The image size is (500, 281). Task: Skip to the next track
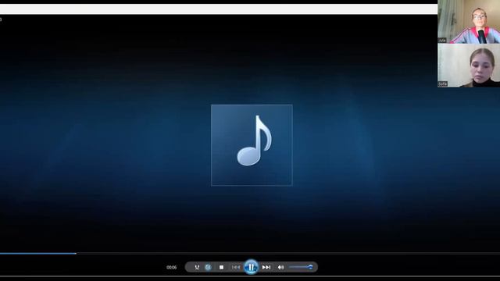tap(266, 267)
